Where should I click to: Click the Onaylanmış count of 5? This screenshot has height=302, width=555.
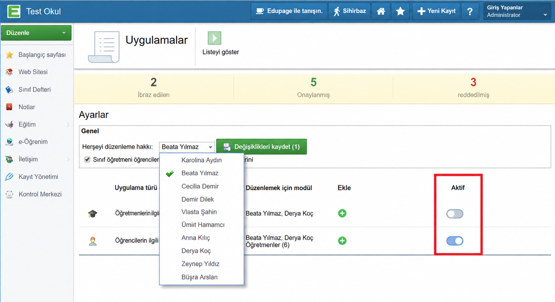click(x=314, y=82)
